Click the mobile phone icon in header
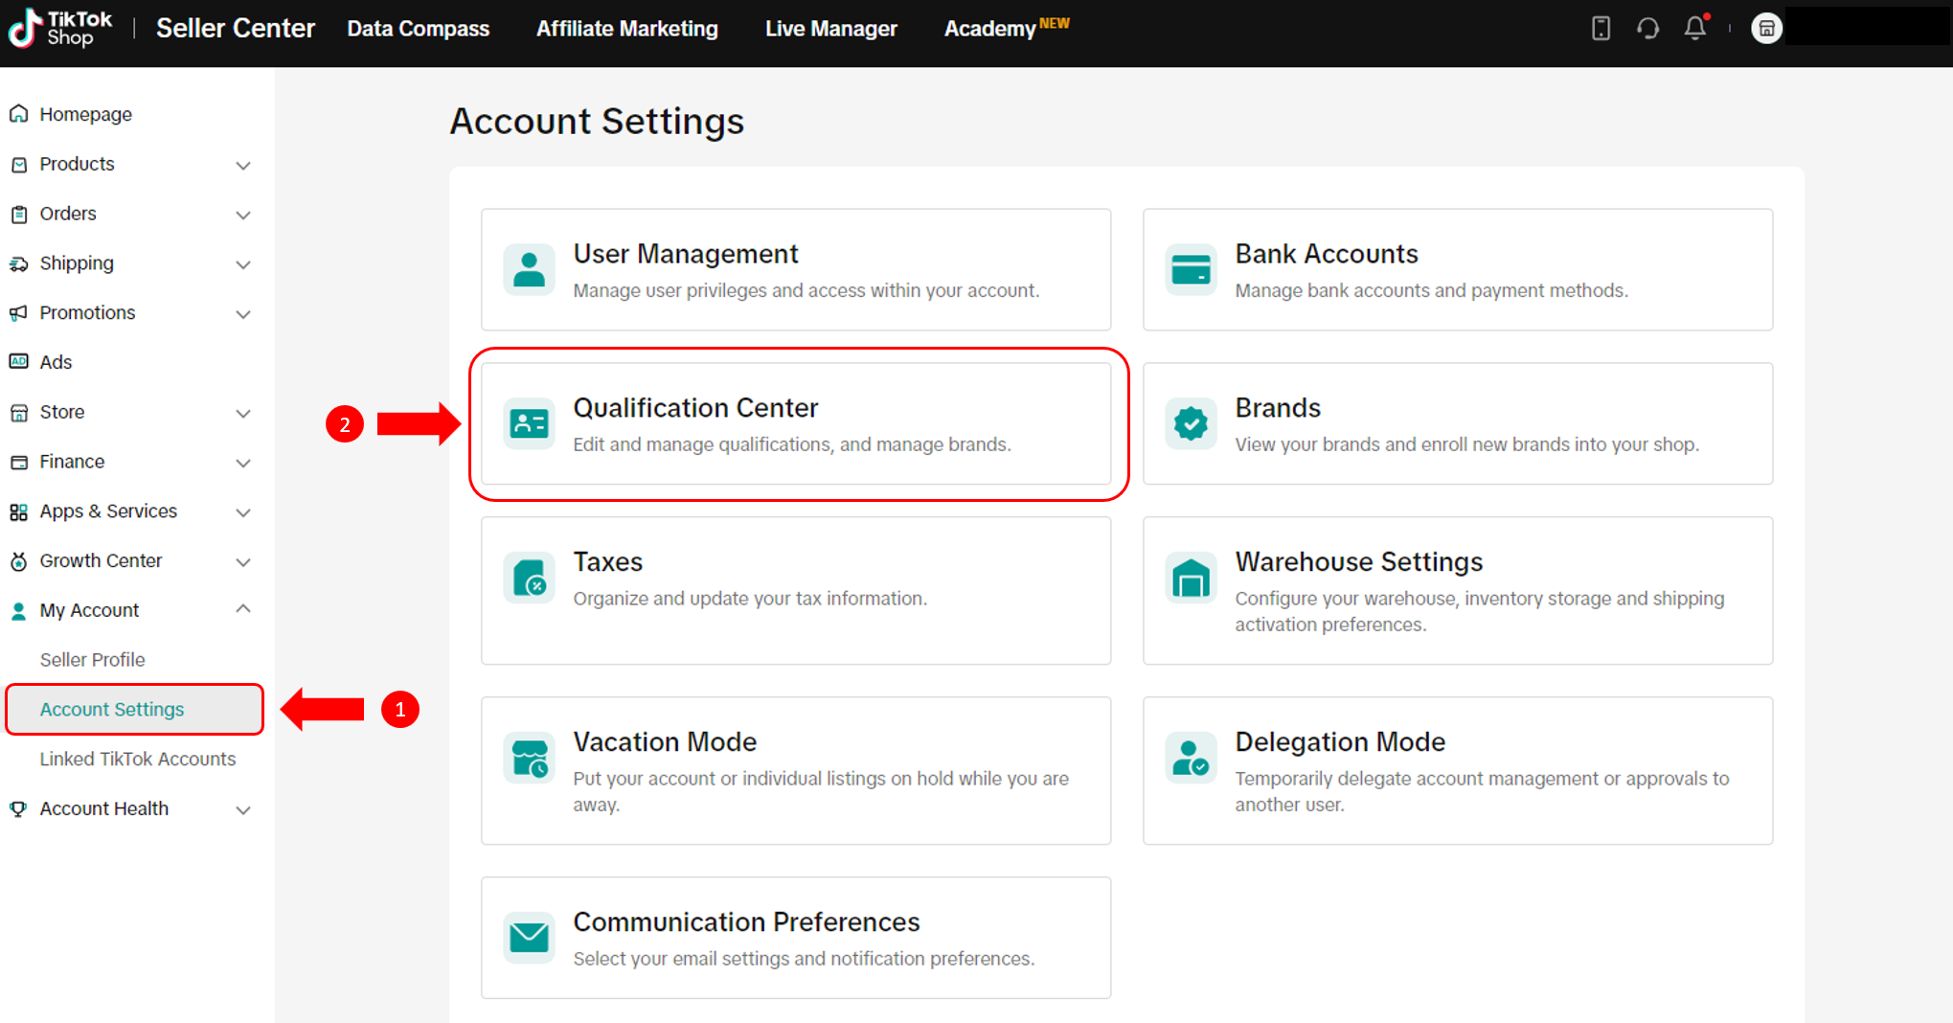1953x1023 pixels. [x=1601, y=29]
